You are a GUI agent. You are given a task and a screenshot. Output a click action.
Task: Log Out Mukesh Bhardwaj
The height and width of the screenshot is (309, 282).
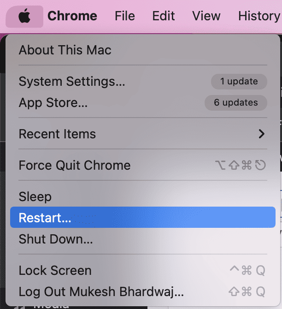pos(101,291)
